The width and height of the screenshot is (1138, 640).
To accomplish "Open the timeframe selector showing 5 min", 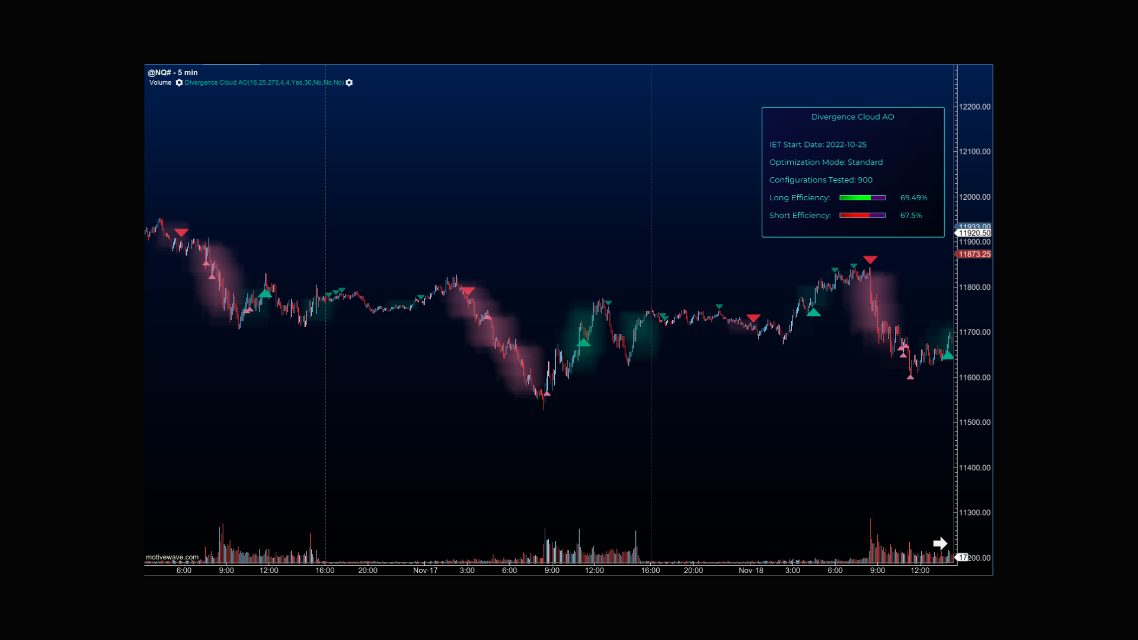I will tap(188, 72).
